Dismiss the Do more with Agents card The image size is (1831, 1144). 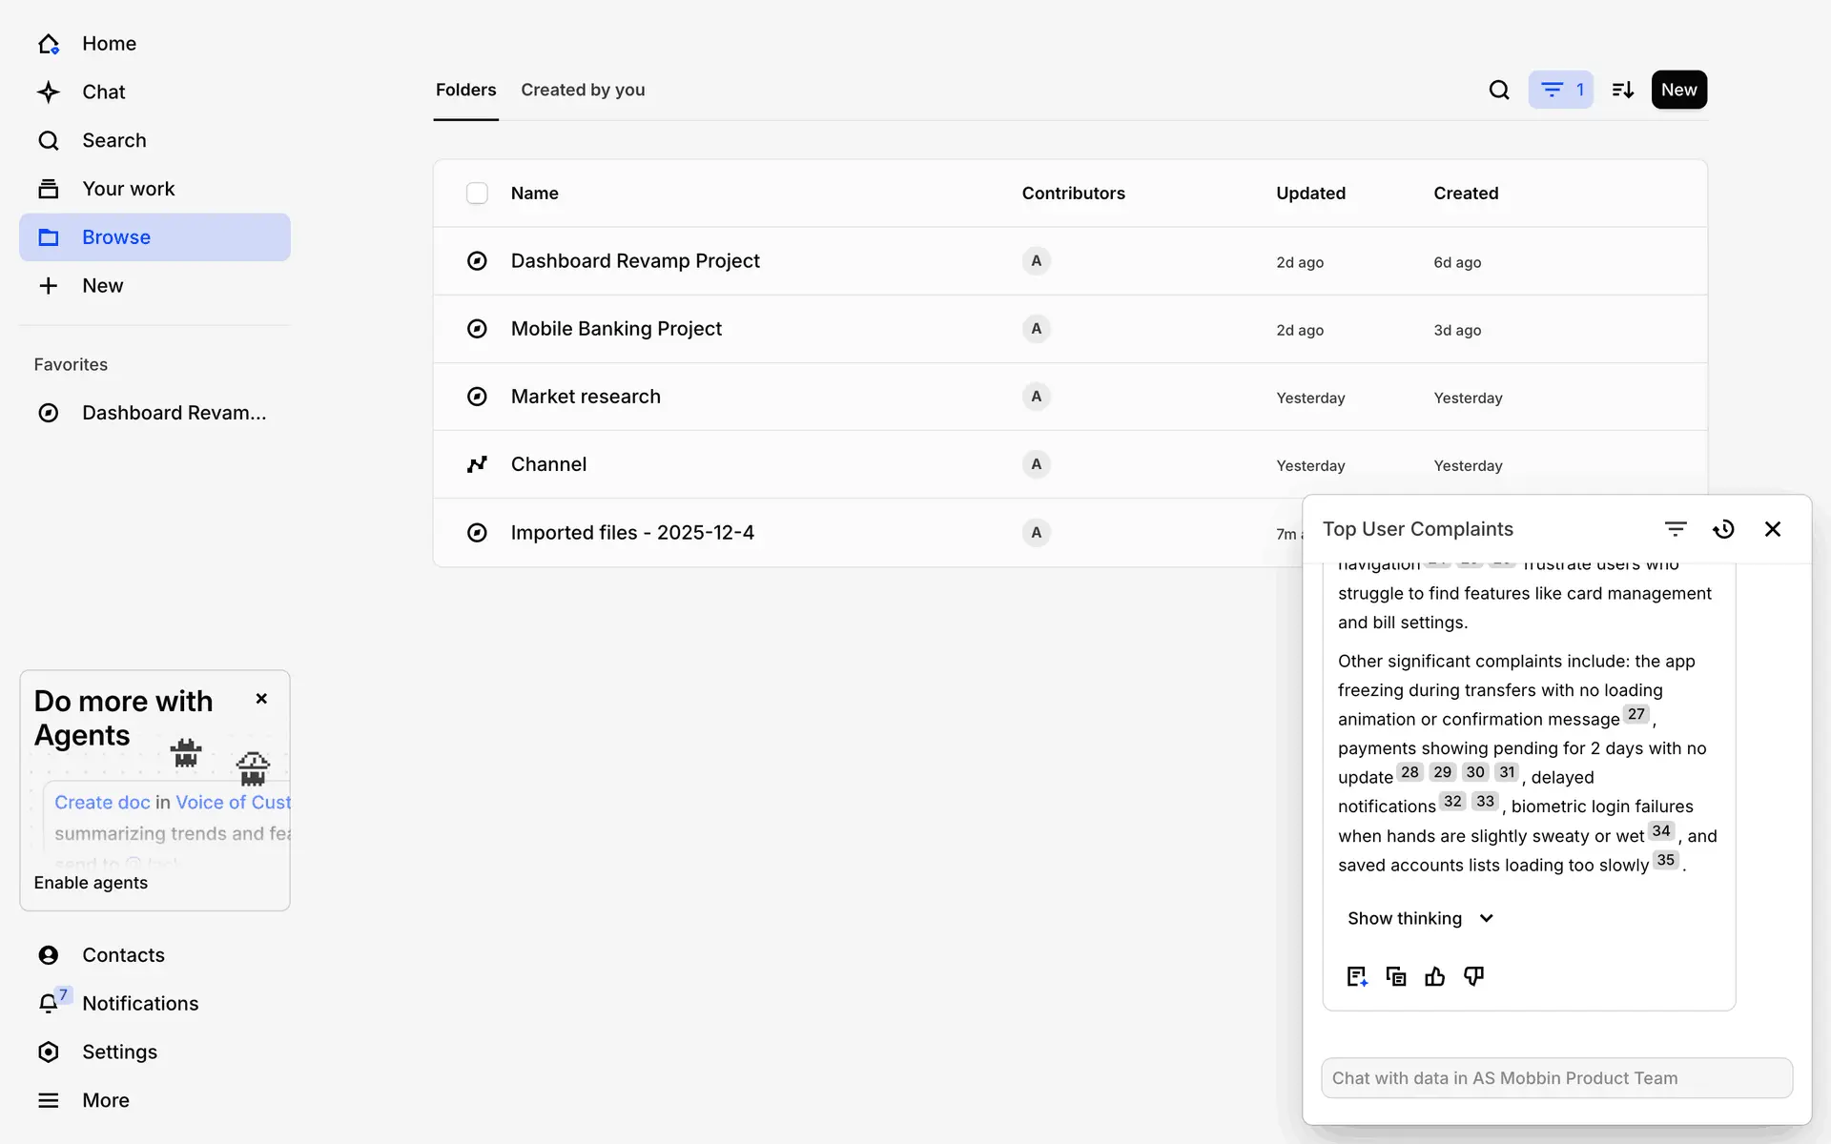261,699
